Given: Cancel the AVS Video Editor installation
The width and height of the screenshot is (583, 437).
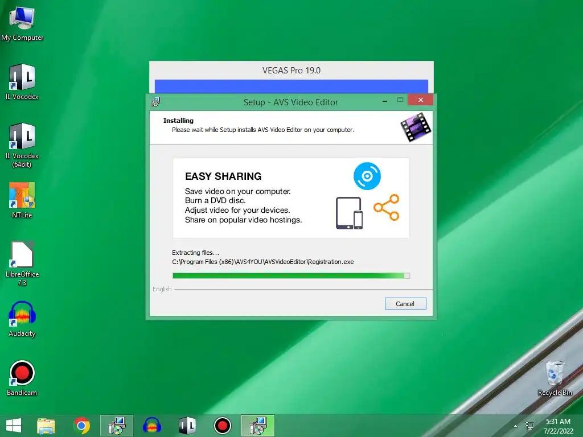Looking at the screenshot, I should 405,304.
